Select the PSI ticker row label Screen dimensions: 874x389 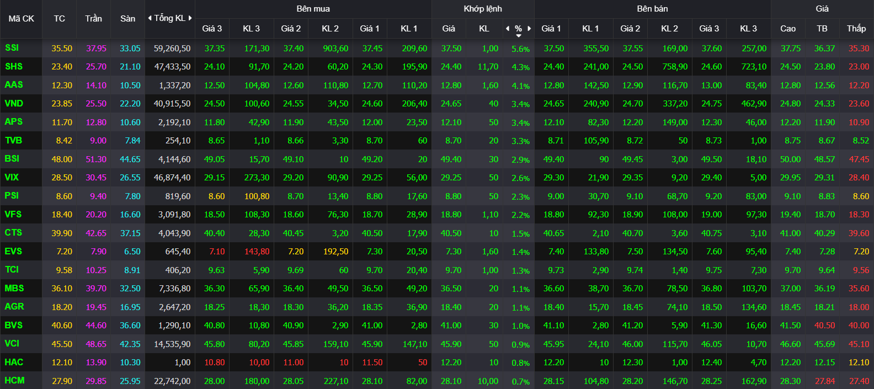[12, 195]
